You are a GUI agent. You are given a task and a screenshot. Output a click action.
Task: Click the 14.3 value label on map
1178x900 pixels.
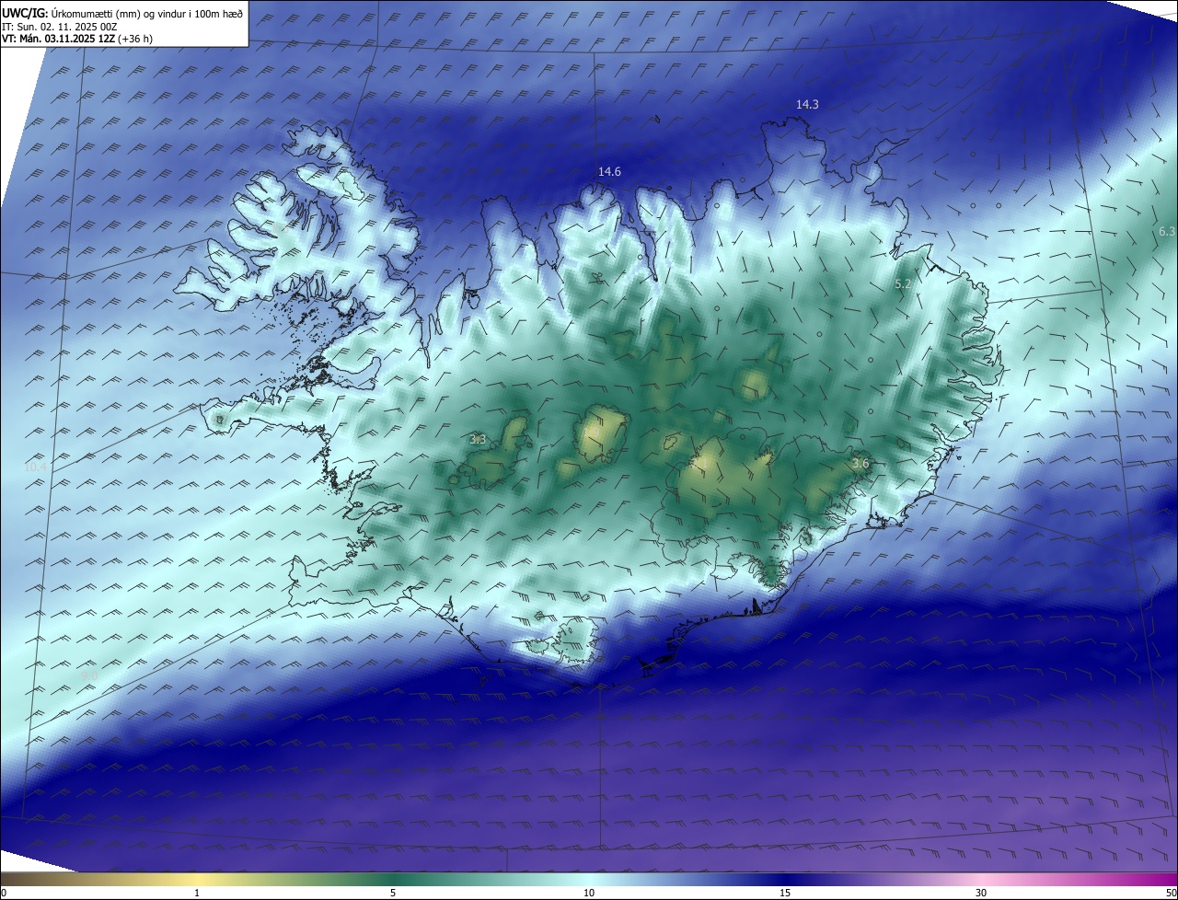click(807, 105)
